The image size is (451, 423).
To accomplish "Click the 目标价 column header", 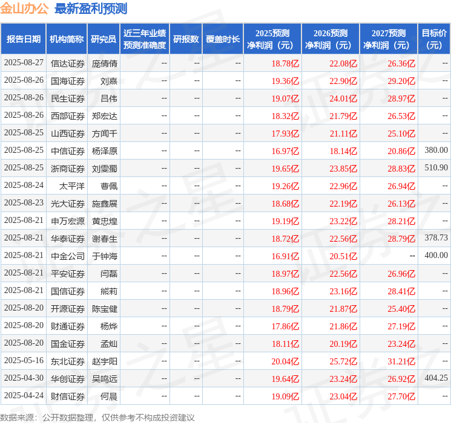I will coord(434,39).
